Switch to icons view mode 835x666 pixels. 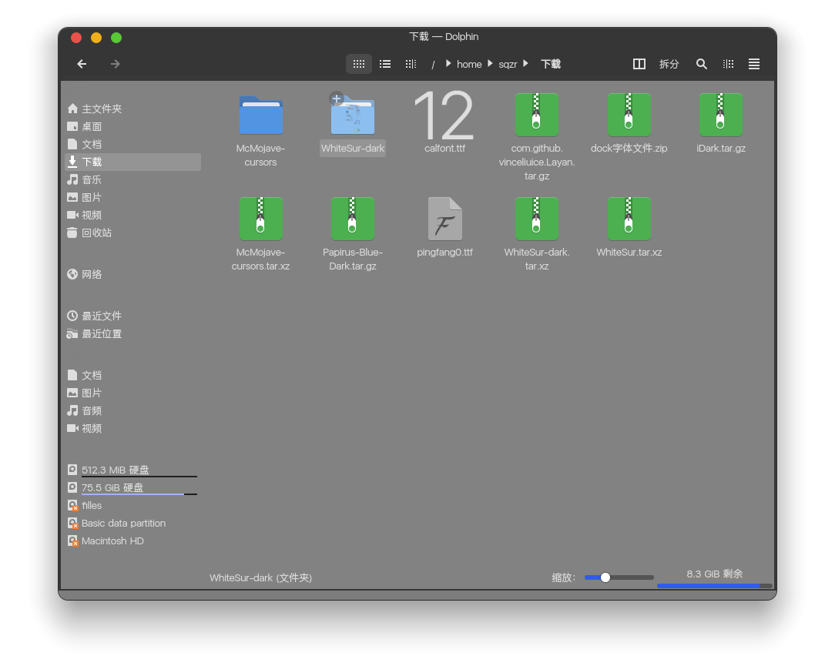[359, 64]
